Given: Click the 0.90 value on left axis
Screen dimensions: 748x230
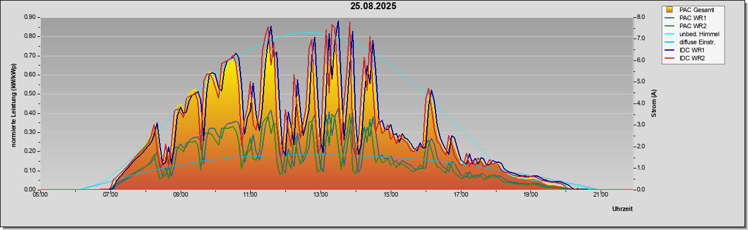Looking at the screenshot, I should (x=30, y=17).
